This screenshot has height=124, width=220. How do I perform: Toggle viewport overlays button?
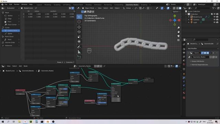coord(168,8)
